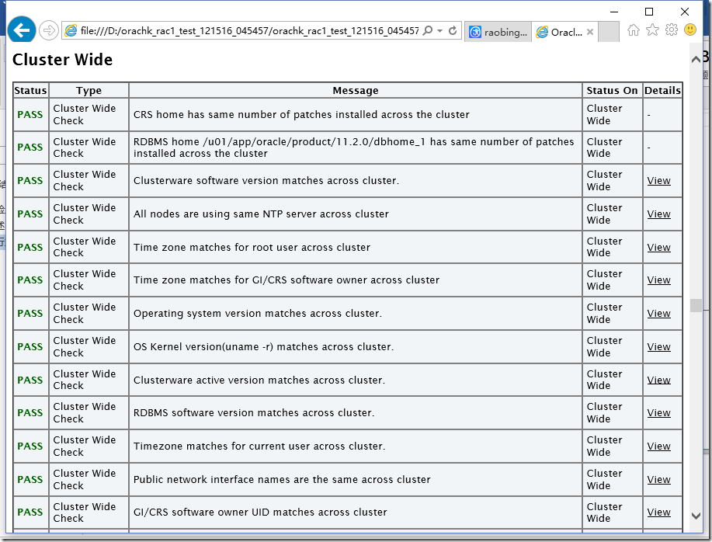This screenshot has height=542, width=712.
Task: Click the search magnifier in address bar
Action: pyautogui.click(x=428, y=31)
